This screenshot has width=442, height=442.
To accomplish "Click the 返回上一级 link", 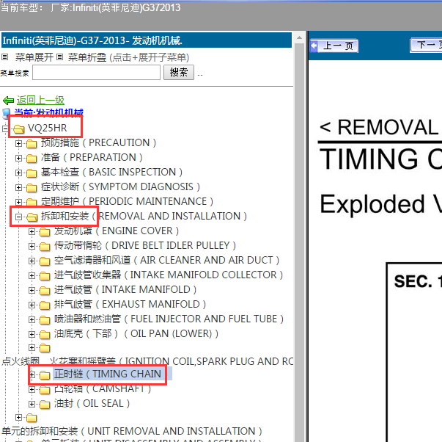I will coord(40,101).
